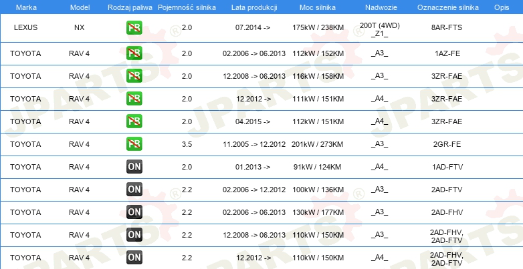Click the 200T (4WD) _Z1_ body cell
523x269 pixels.
[x=380, y=29]
